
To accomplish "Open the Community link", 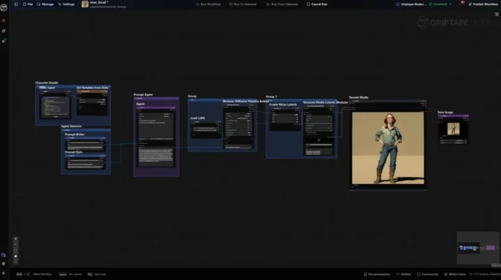I will click(x=427, y=274).
